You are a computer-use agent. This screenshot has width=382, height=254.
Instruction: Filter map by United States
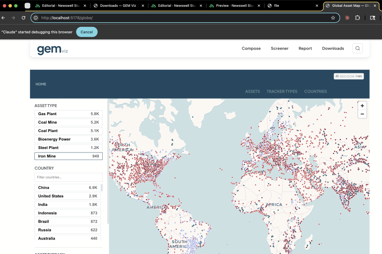coord(67,196)
